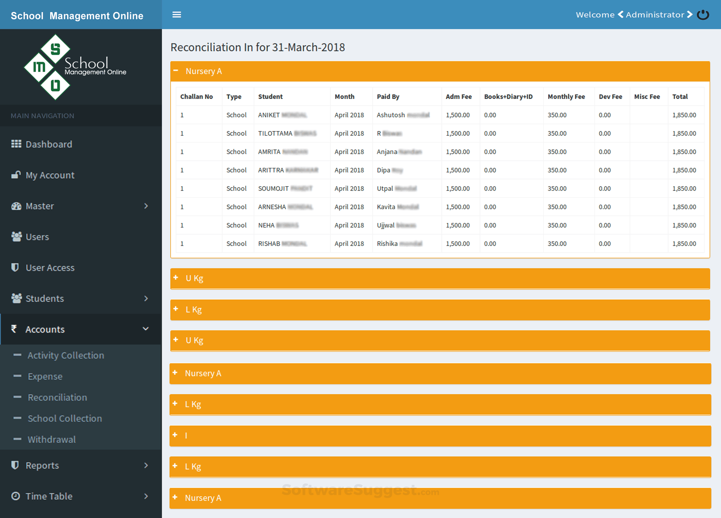This screenshot has height=518, width=721.
Task: Click the hamburger menu icon in header
Action: (177, 15)
